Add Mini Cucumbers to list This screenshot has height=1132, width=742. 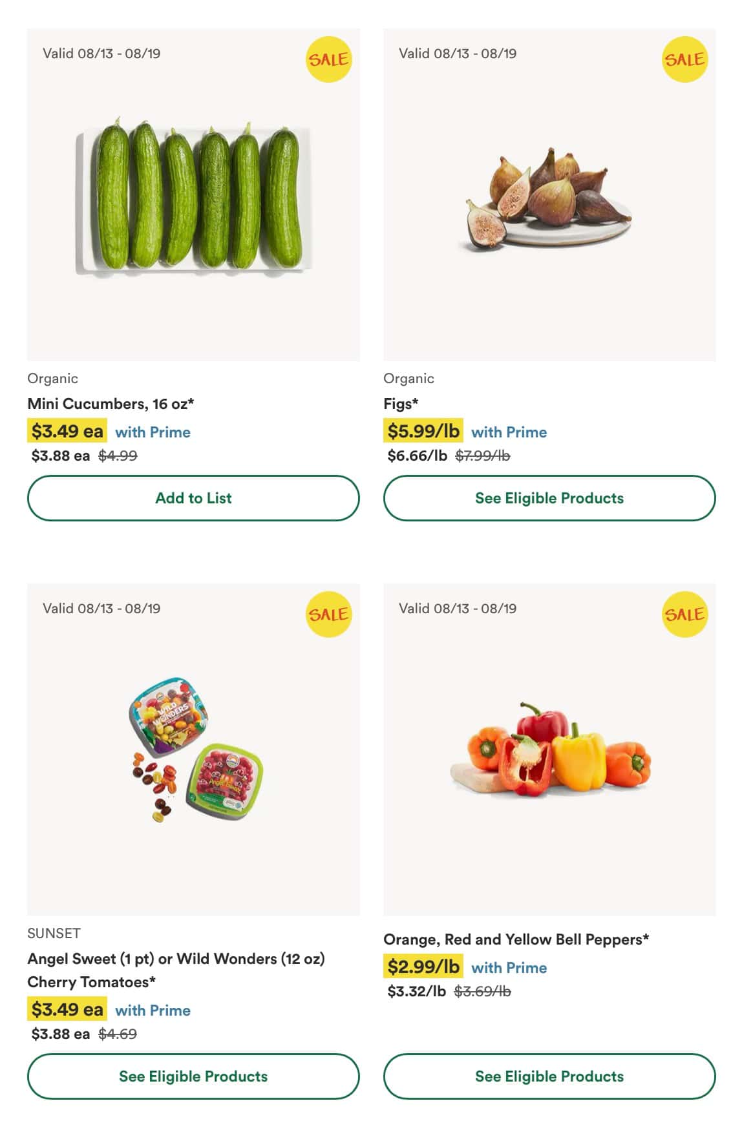click(193, 498)
